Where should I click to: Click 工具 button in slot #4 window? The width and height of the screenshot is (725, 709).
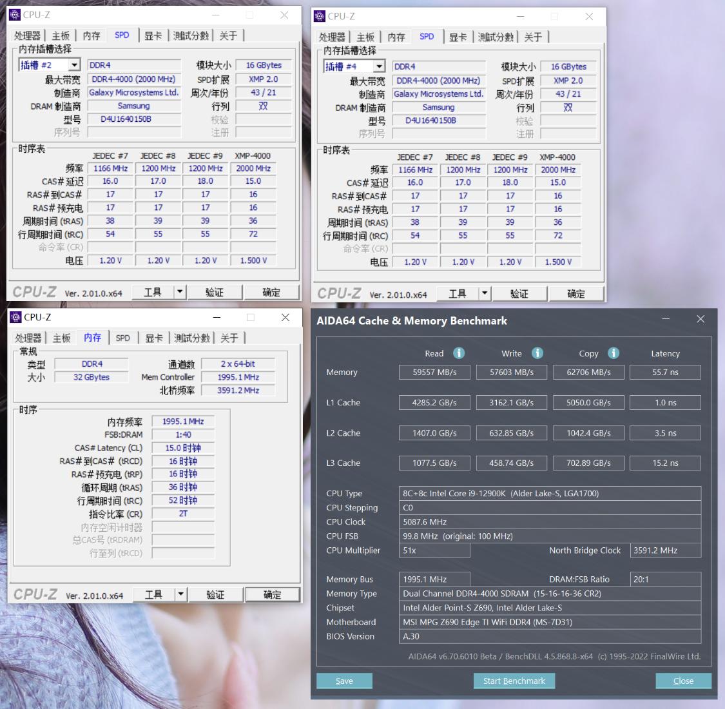(458, 293)
